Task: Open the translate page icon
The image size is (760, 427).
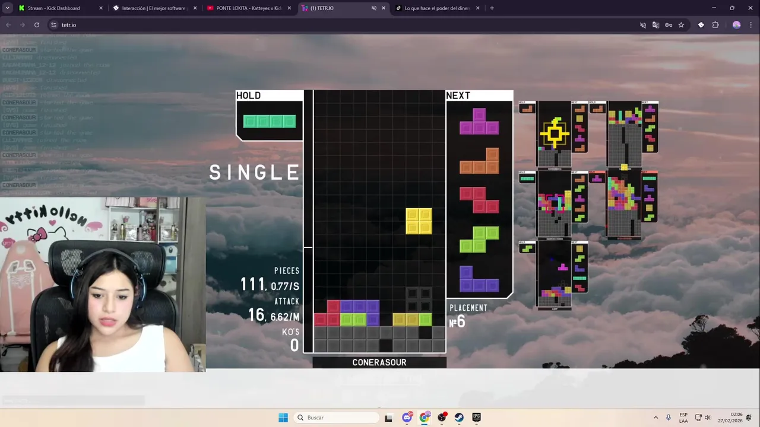Action: [x=655, y=25]
